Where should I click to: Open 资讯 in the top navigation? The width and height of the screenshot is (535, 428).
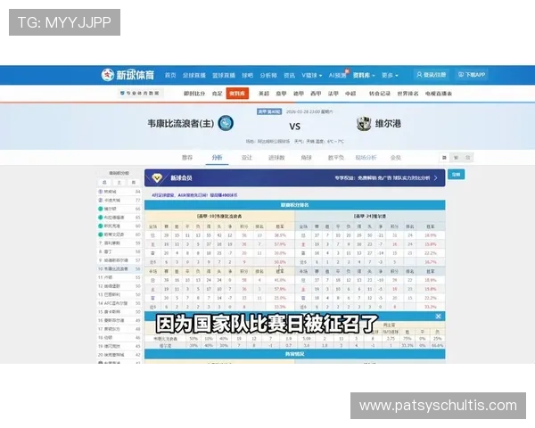click(289, 75)
